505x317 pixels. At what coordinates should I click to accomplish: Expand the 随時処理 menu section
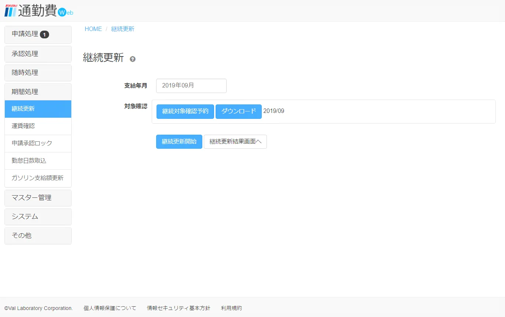point(25,73)
